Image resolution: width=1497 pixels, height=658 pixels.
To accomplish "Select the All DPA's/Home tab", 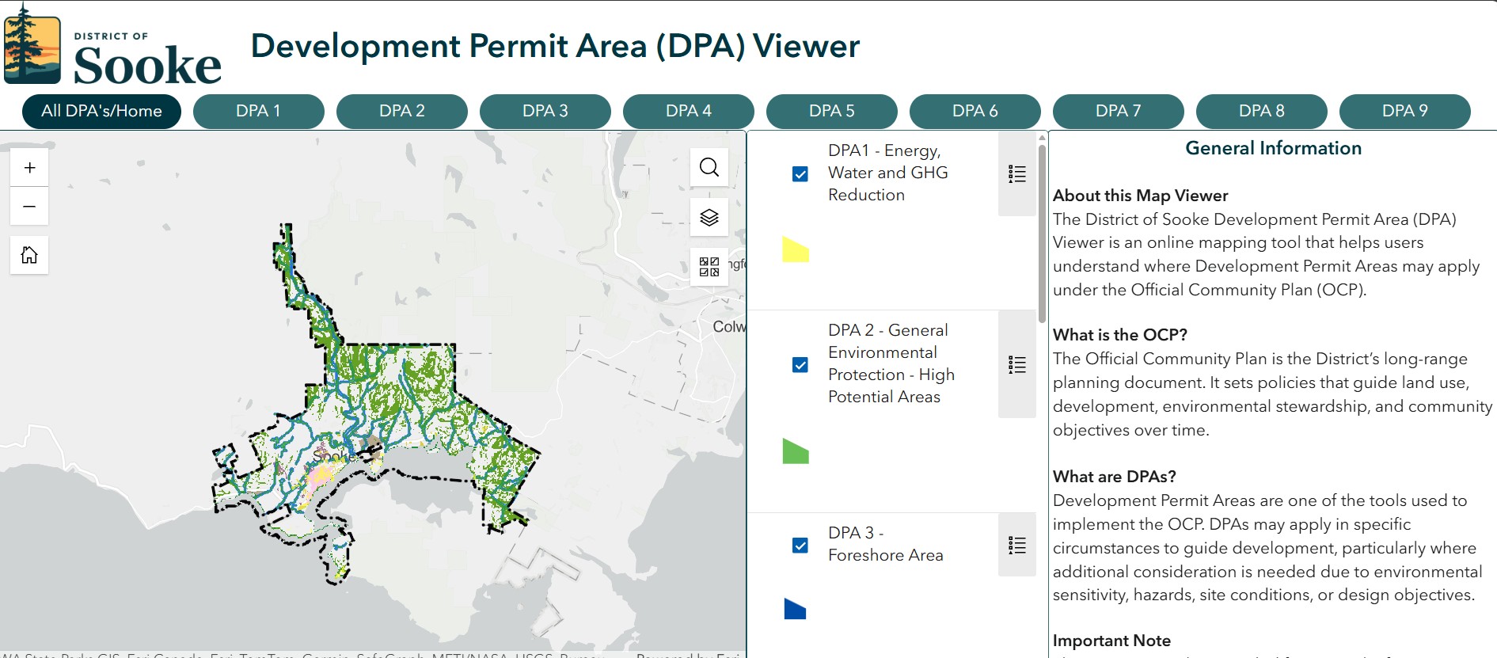I will [x=101, y=111].
